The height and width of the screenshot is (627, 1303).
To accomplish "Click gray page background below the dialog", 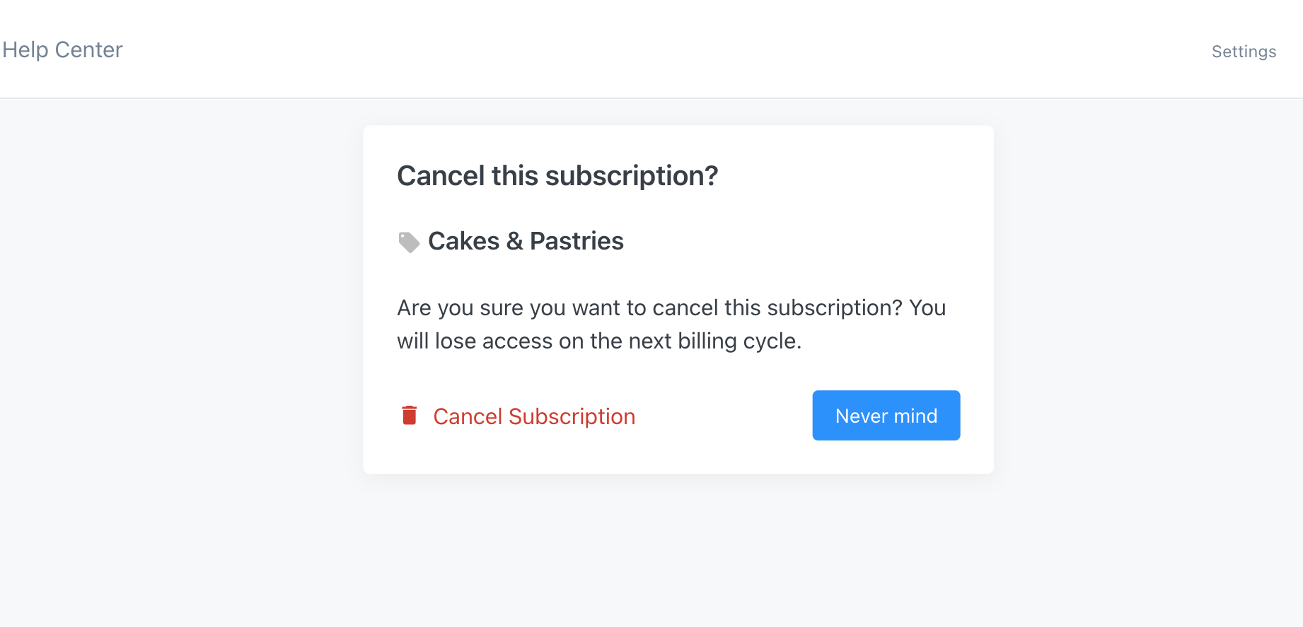I will (678, 551).
